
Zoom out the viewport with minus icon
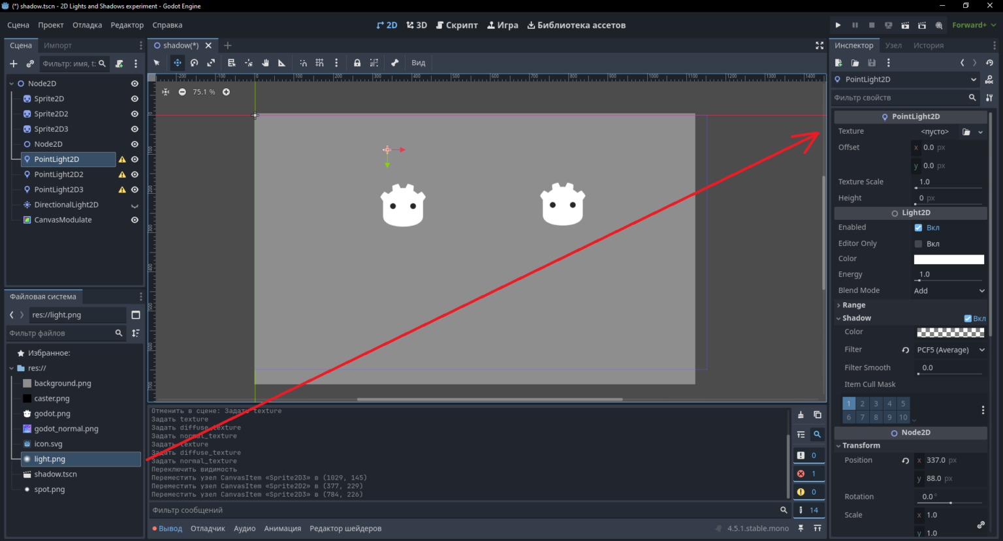tap(182, 92)
